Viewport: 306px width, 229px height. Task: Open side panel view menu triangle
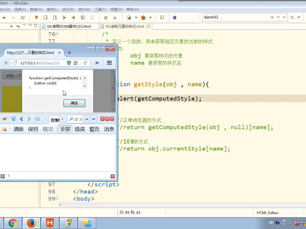click(25, 25)
